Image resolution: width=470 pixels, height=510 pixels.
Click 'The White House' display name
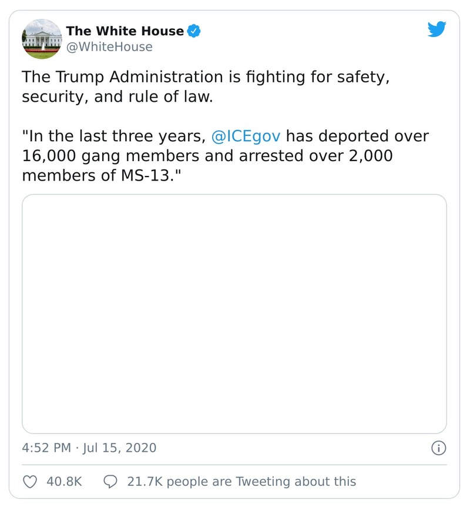(126, 32)
